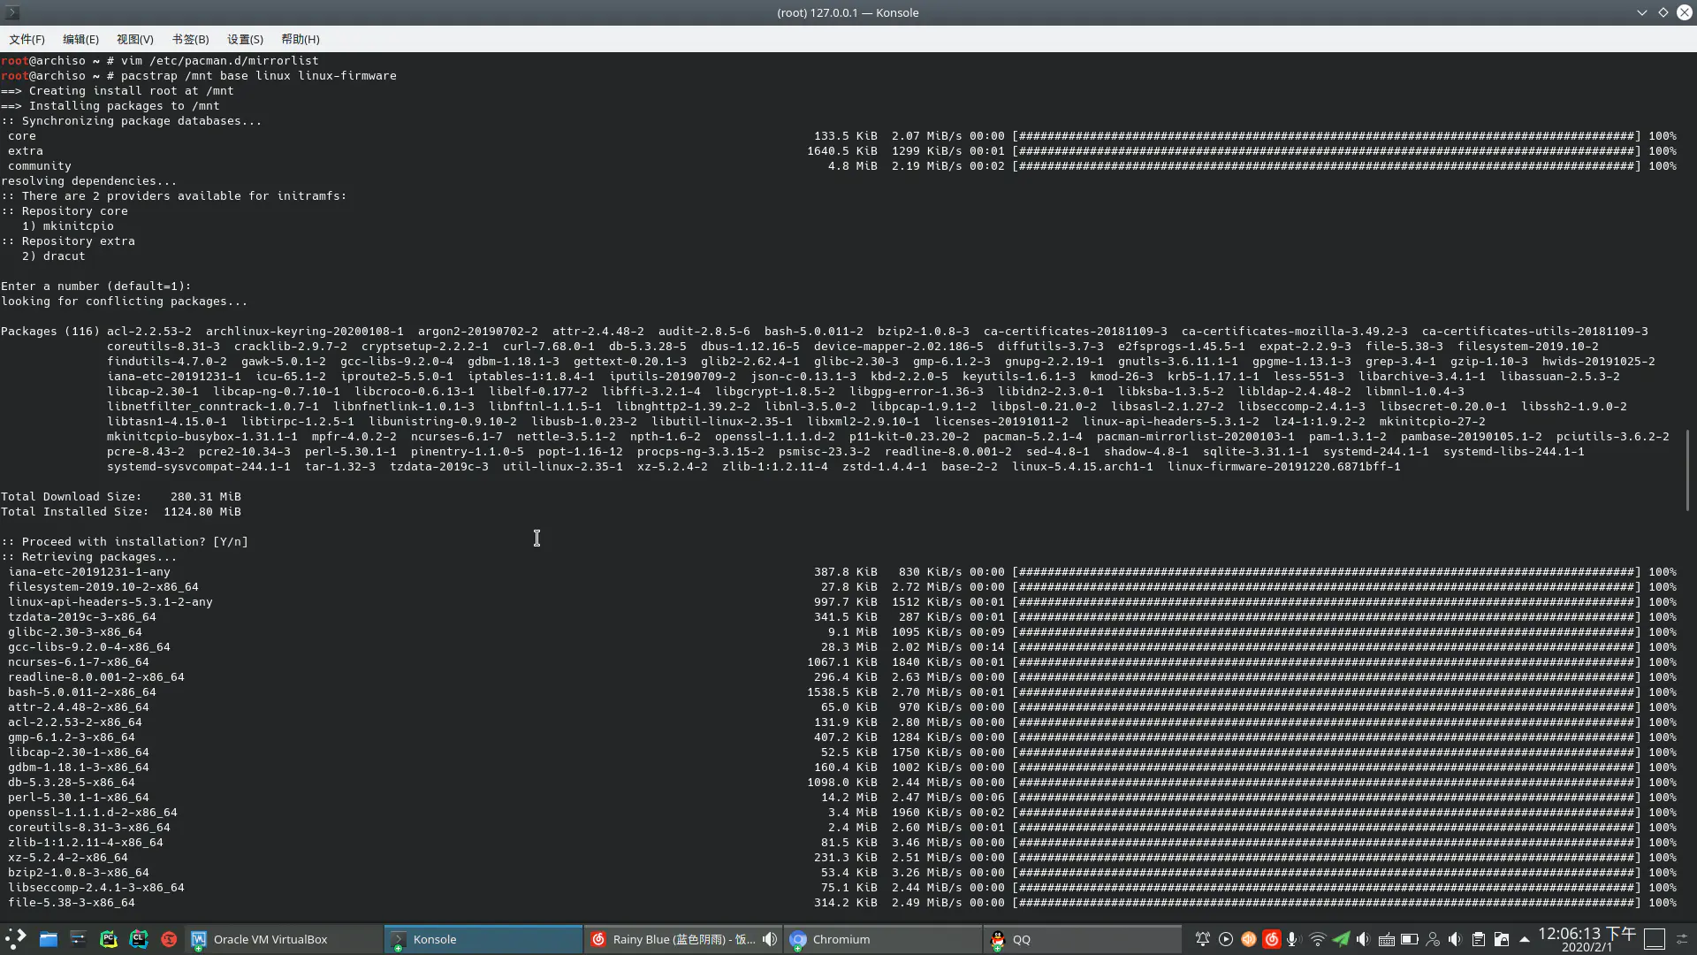Open the 文件(F) file menu
Image resolution: width=1697 pixels, height=955 pixels.
point(27,39)
